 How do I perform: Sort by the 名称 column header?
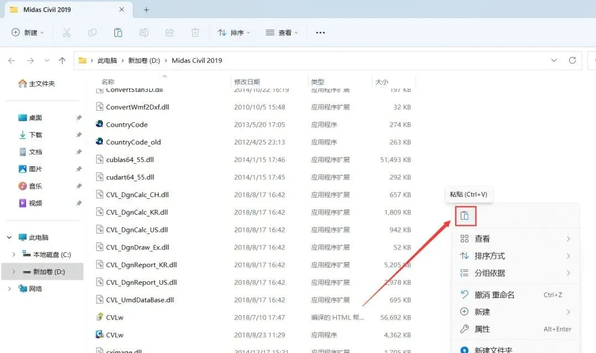click(108, 82)
